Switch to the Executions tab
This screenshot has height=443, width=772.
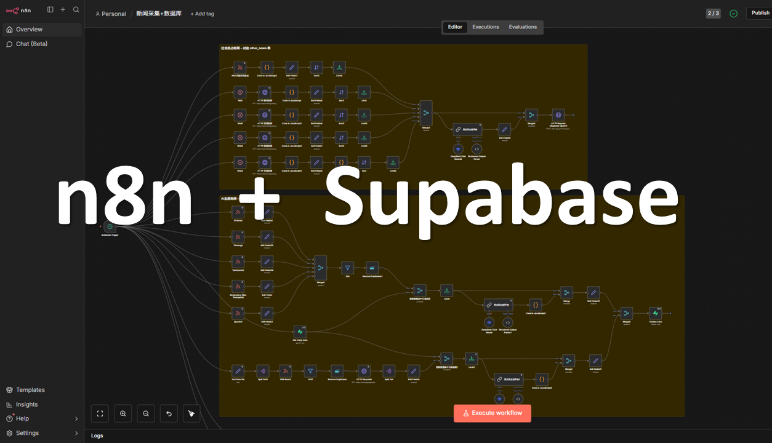486,27
